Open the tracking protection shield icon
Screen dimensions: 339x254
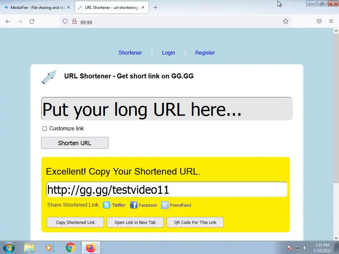coord(65,21)
